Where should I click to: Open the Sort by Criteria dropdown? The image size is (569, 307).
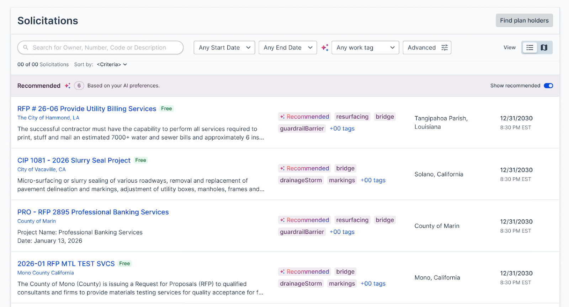click(x=112, y=64)
